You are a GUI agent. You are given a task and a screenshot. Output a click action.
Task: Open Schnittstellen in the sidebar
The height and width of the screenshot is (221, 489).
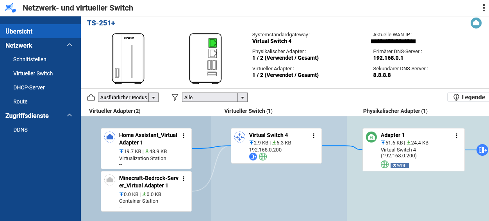(30, 59)
